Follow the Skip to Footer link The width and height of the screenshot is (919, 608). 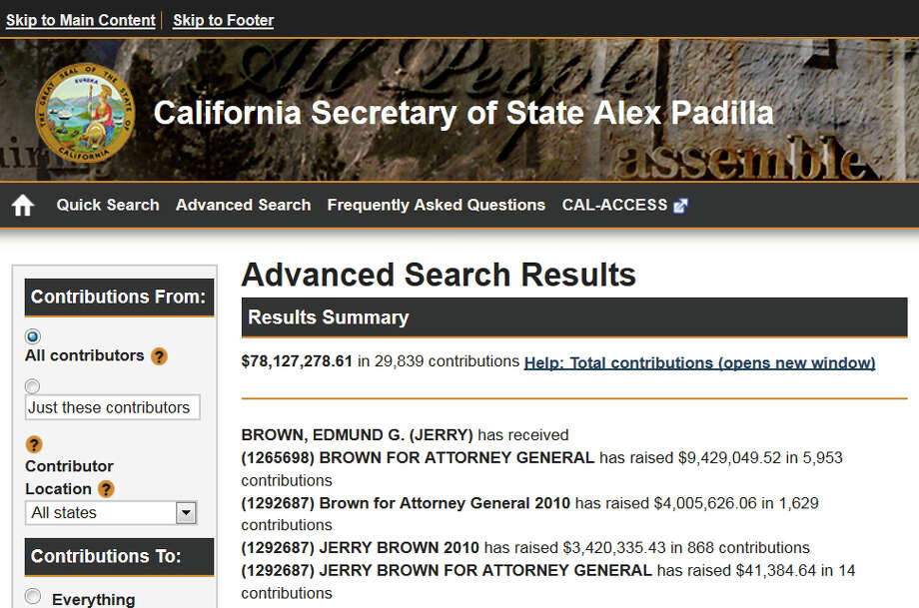(x=224, y=21)
